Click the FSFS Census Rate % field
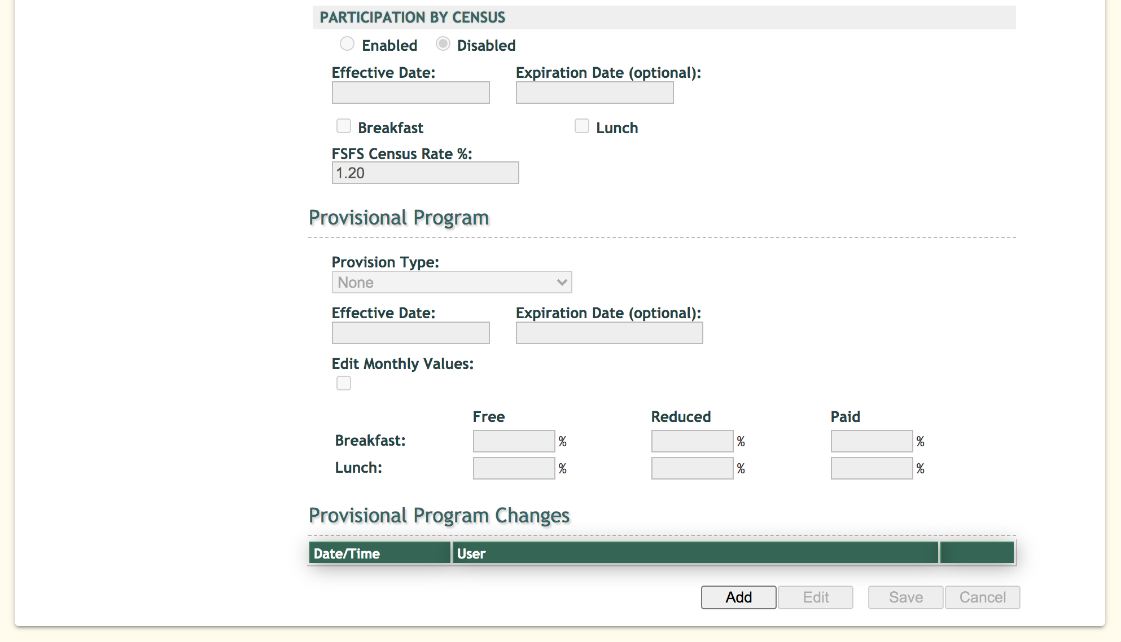The image size is (1121, 642). (x=425, y=173)
